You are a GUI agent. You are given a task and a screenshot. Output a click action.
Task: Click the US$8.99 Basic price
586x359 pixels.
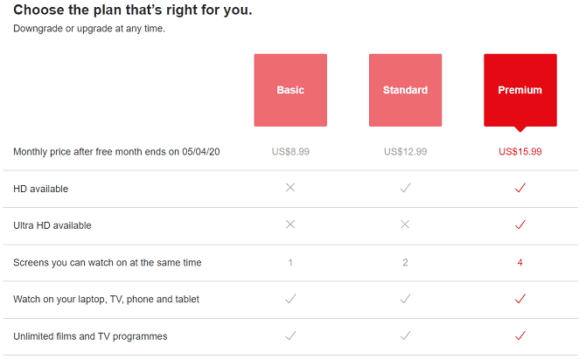(290, 152)
